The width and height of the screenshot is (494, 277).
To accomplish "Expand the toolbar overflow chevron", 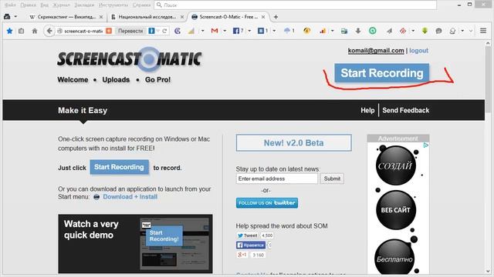I will click(x=471, y=31).
